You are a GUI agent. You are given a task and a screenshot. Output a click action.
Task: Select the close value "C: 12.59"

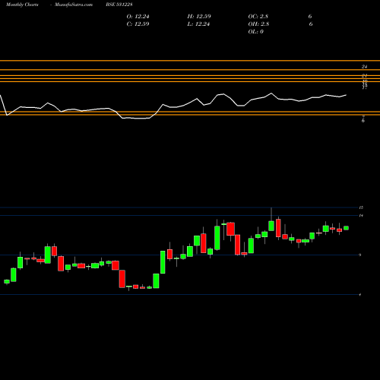coord(138,24)
